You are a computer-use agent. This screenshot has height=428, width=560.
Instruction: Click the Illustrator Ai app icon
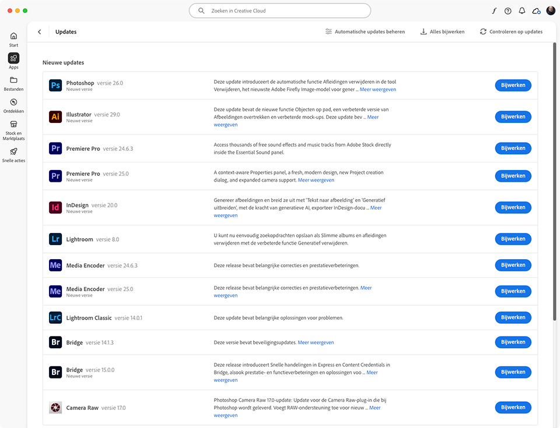click(55, 116)
